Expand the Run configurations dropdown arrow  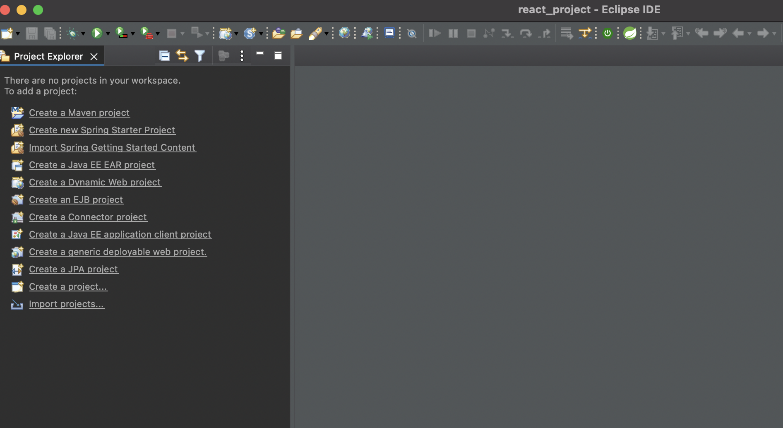[108, 34]
